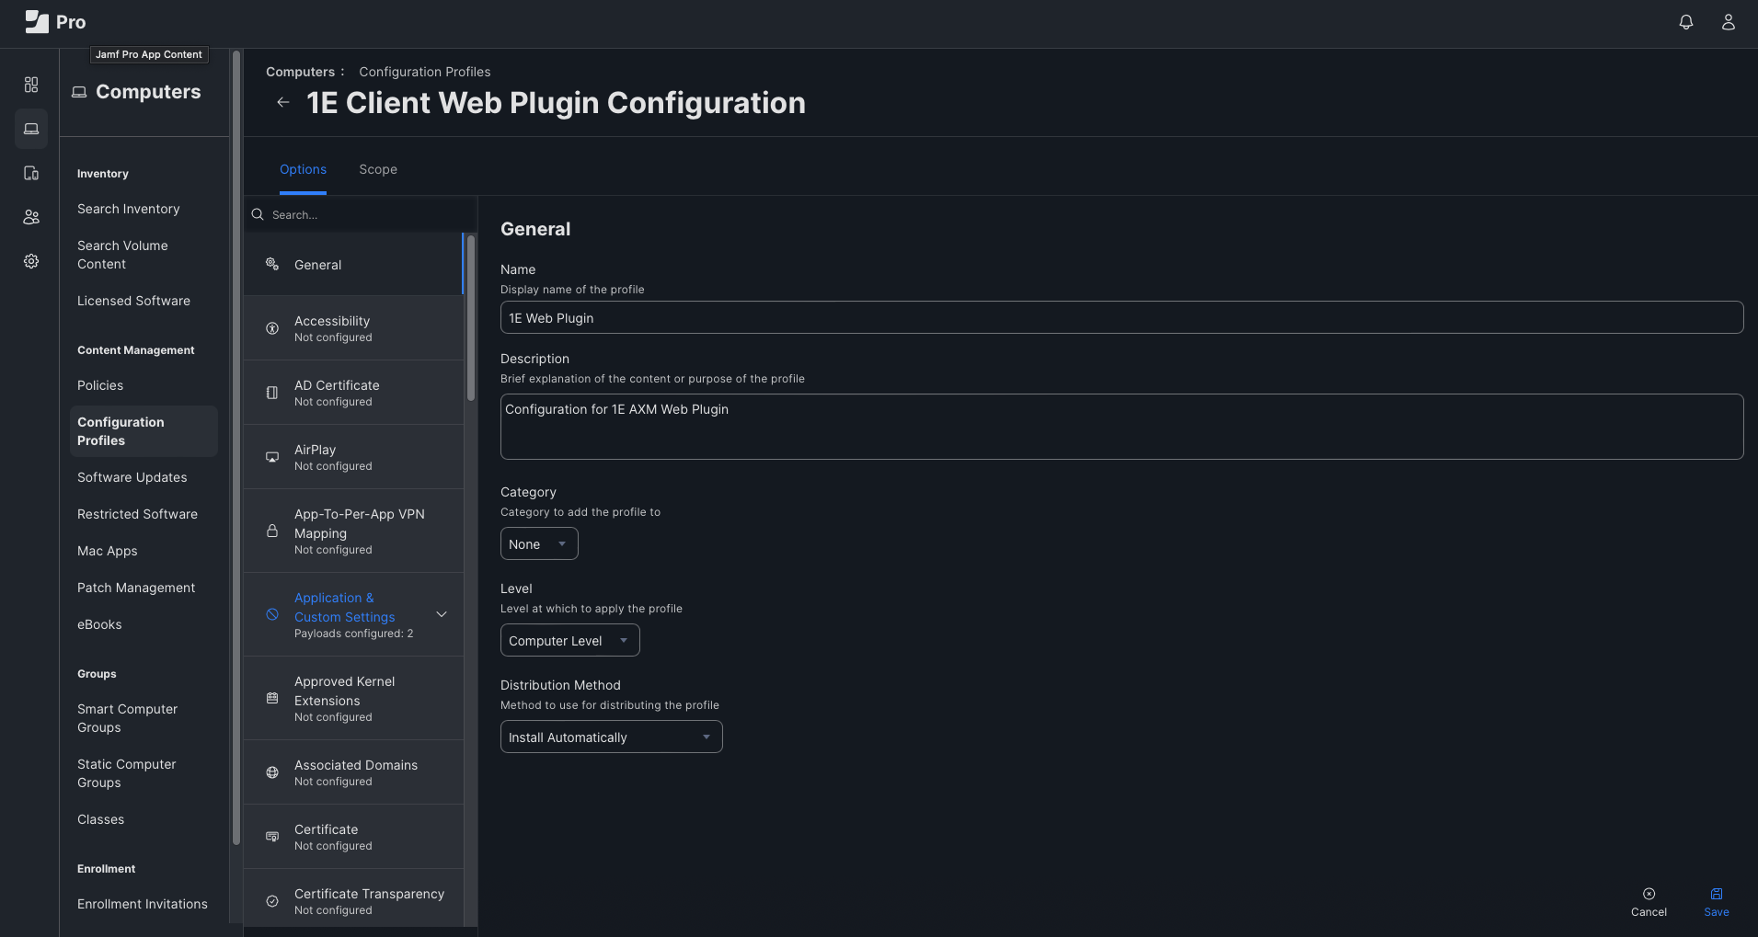Click the profile Name input field
The image size is (1758, 937).
[x=1120, y=317]
